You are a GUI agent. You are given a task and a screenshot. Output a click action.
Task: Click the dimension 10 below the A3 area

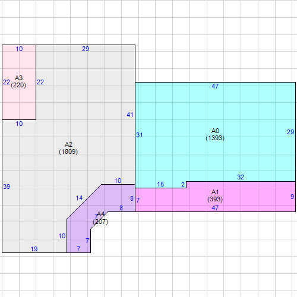click(x=19, y=124)
